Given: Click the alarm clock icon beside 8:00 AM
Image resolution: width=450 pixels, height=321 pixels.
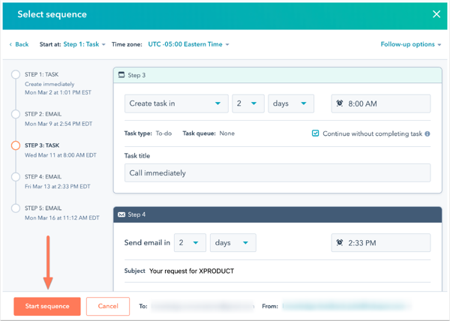Looking at the screenshot, I should coord(340,103).
